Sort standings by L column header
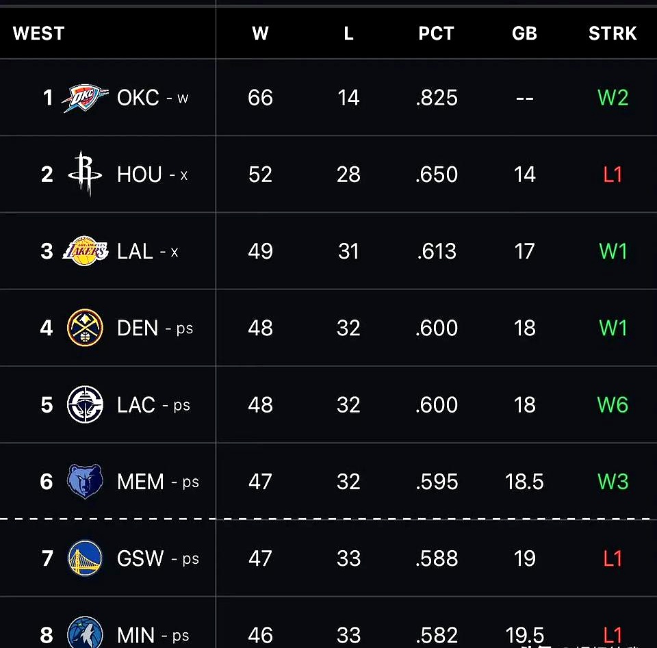 348,34
